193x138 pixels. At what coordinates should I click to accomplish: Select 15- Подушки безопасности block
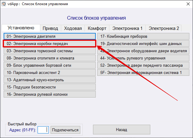tap(50, 87)
